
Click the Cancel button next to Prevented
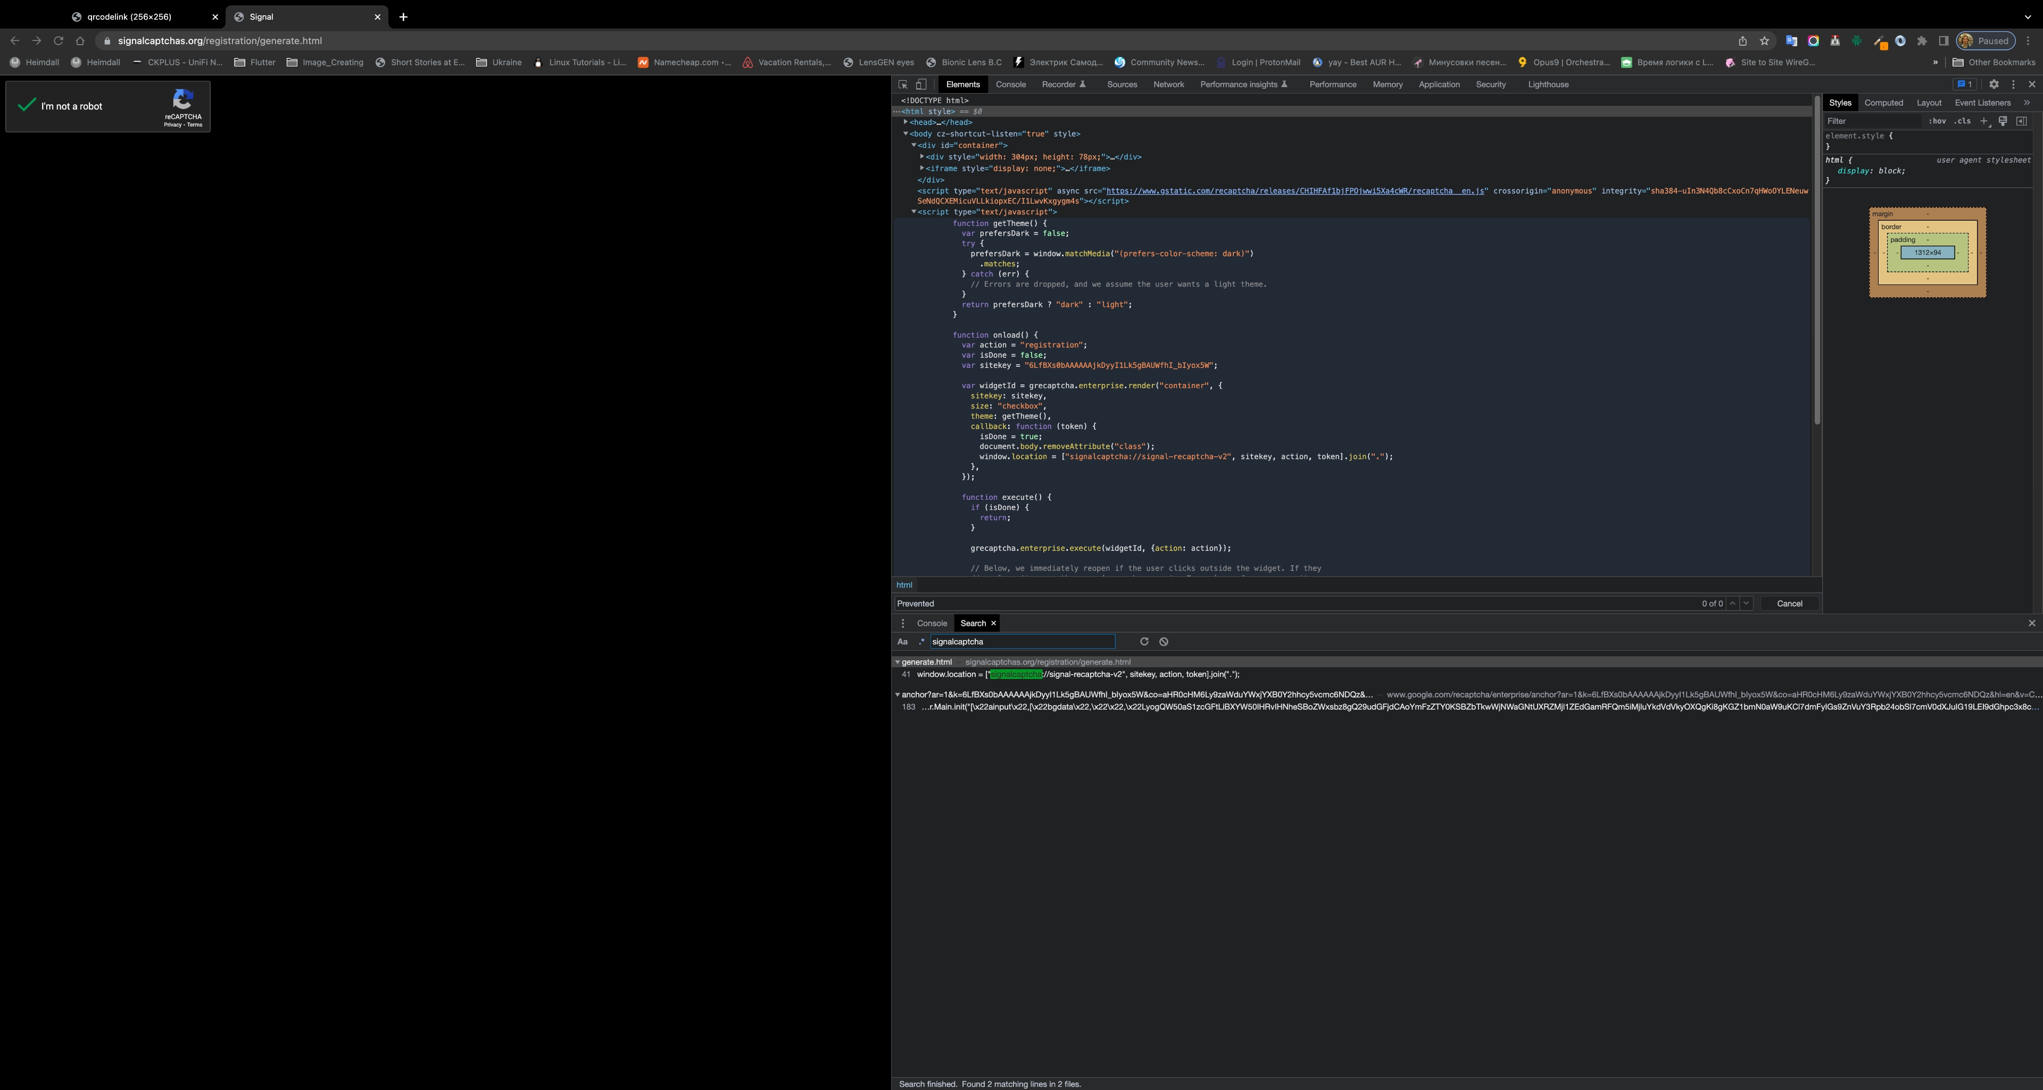pos(1789,603)
